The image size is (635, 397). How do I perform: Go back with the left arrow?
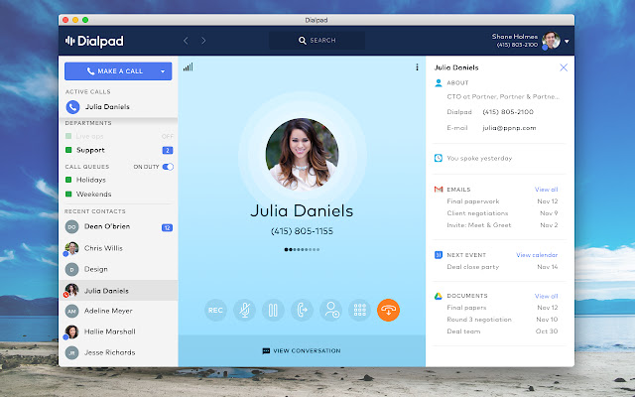tap(186, 41)
